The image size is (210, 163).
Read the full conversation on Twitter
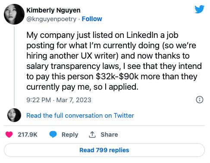click(80, 116)
